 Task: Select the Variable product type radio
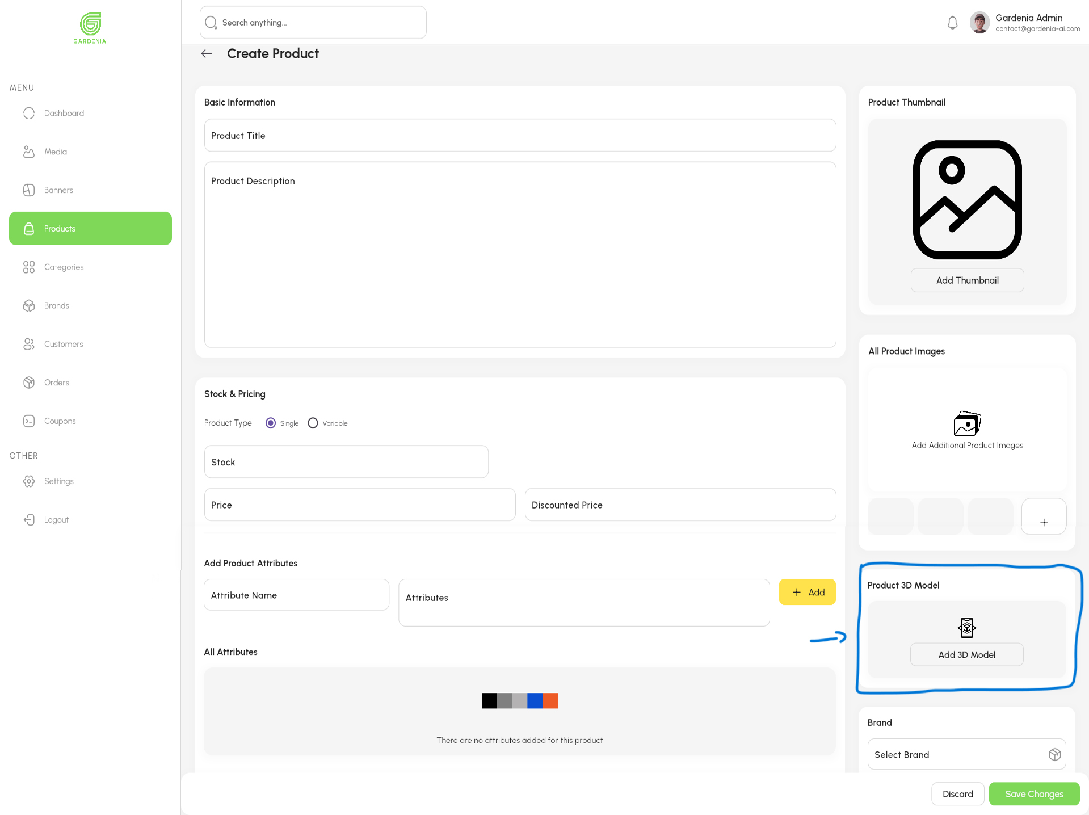(313, 423)
